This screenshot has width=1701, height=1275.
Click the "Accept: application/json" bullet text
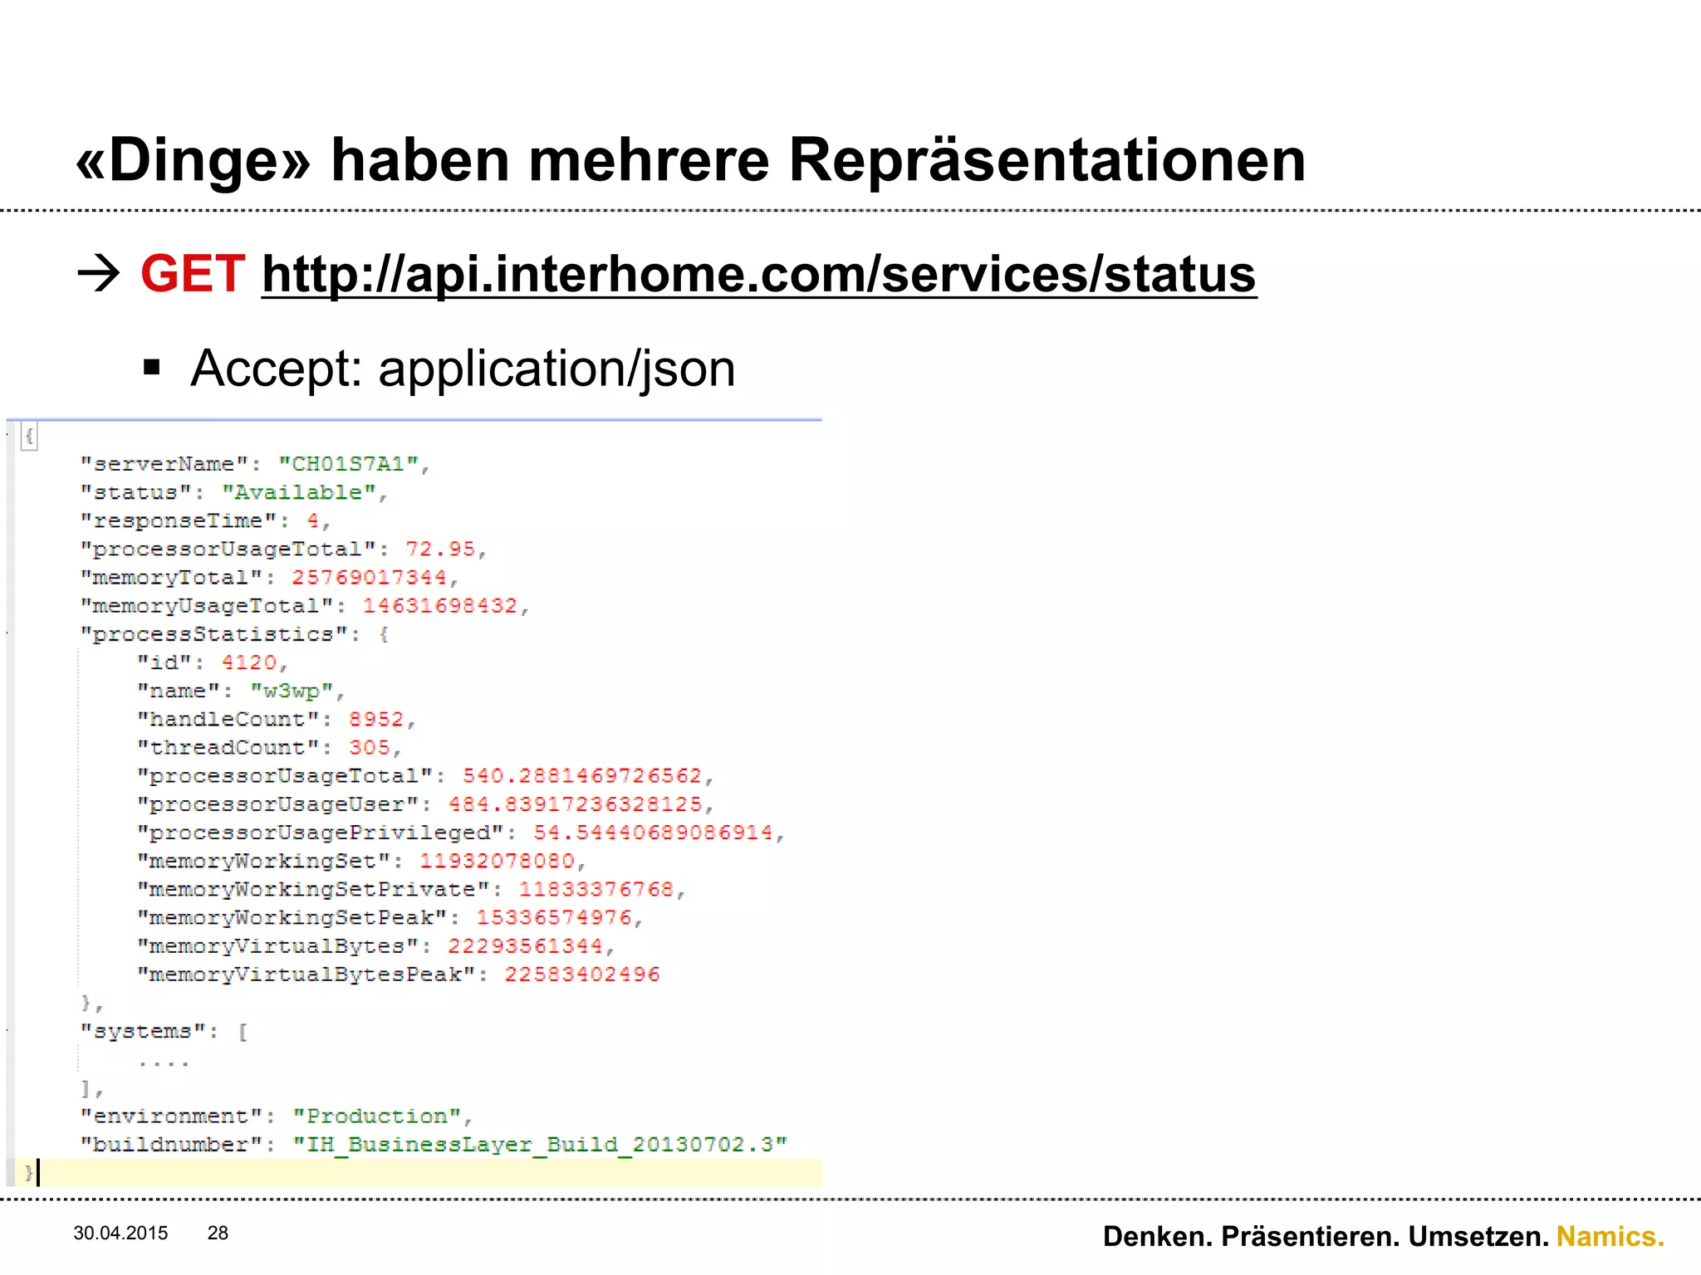[463, 368]
